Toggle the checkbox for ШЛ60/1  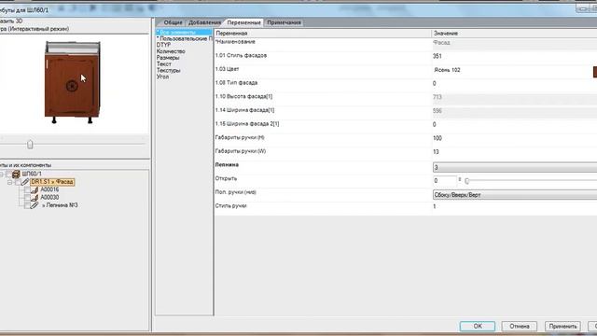pos(8,175)
